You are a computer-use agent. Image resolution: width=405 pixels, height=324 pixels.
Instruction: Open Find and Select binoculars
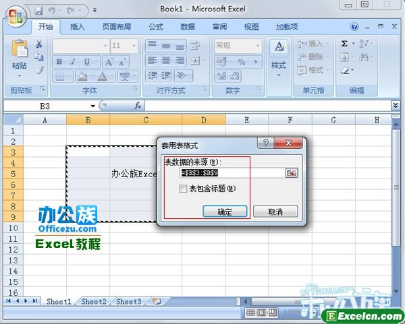(x=364, y=57)
